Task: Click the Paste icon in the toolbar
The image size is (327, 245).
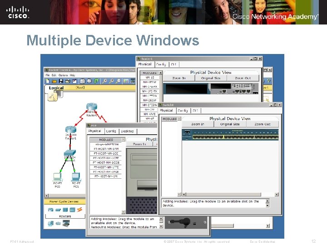Action: [89, 81]
